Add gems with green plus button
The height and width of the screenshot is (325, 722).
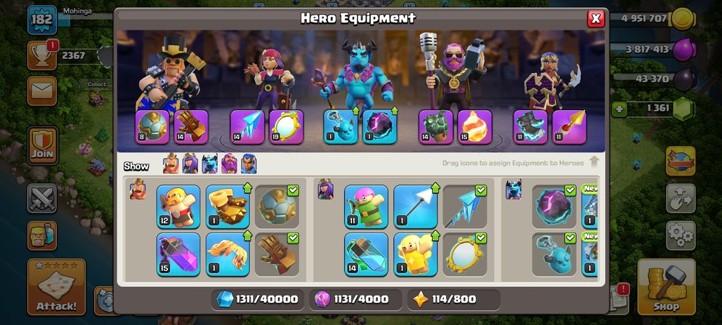(x=618, y=109)
